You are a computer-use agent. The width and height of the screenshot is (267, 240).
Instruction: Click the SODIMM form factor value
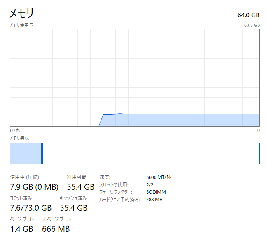tap(156, 192)
